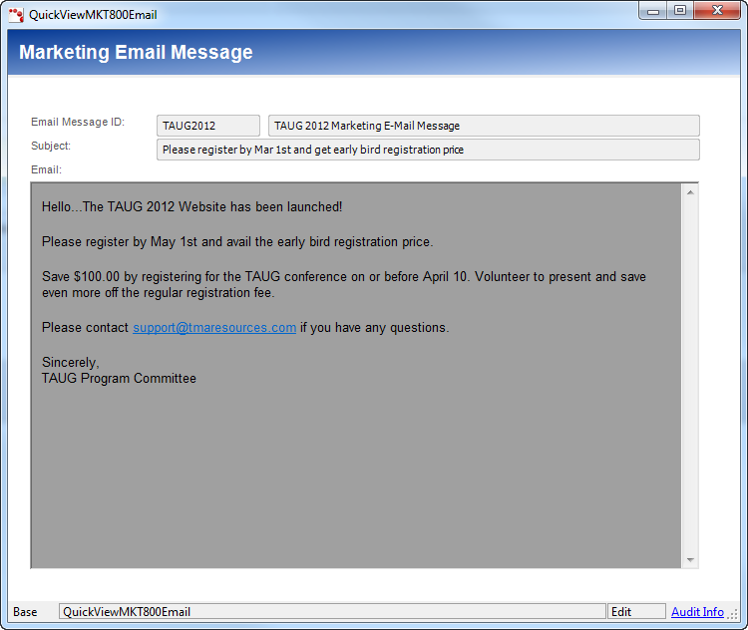
Task: Click the TAUG 2012 Marketing E-Mail Message description field
Action: coord(484,126)
